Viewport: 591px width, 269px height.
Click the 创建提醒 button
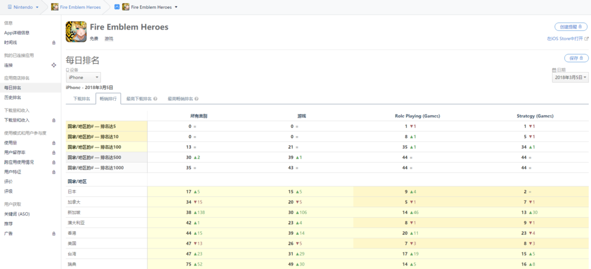coord(571,27)
